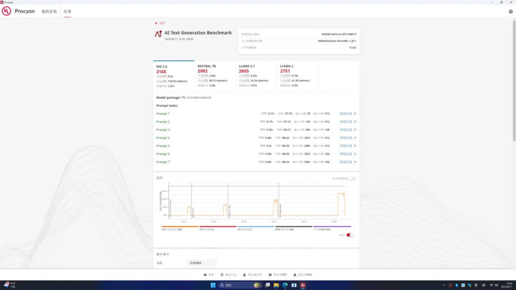The height and width of the screenshot is (290, 516).
Task: Select the blue GPU temperature legend
Action: (255, 228)
